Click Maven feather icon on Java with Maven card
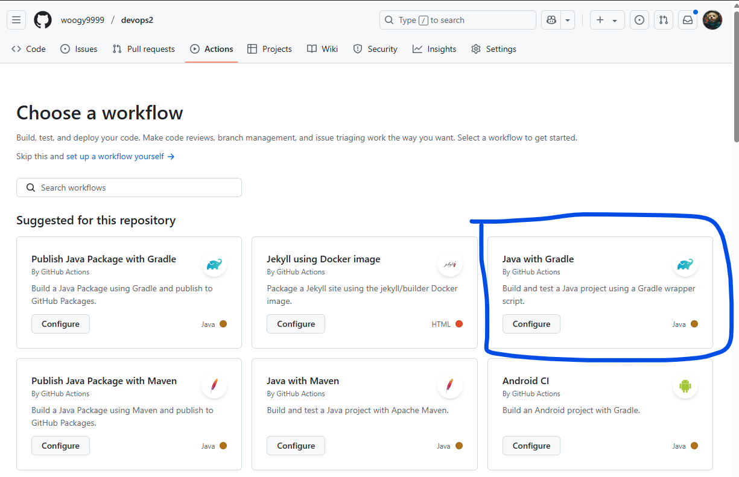 450,386
